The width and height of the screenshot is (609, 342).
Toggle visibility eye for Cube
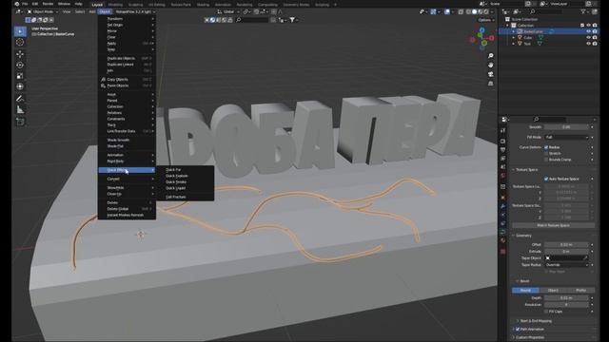[x=588, y=38]
